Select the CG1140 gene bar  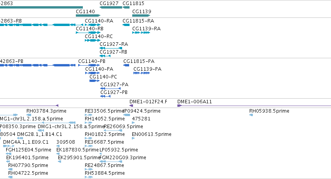point(88,16)
